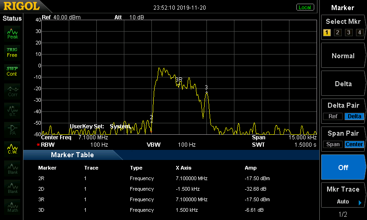The height and width of the screenshot is (220, 367).
Task: Select marker 4 in Select Mkr
Action: point(359,33)
